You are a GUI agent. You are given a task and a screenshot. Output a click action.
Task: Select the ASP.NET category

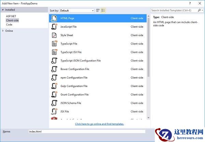11,16
